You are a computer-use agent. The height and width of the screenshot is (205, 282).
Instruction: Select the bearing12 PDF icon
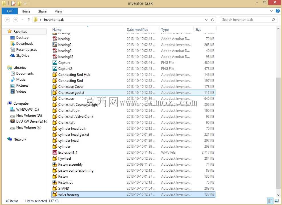point(55,56)
